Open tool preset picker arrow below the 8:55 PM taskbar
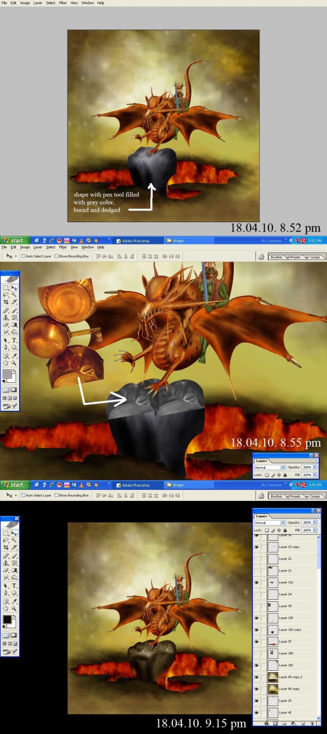The height and width of the screenshot is (734, 327). pyautogui.click(x=16, y=495)
